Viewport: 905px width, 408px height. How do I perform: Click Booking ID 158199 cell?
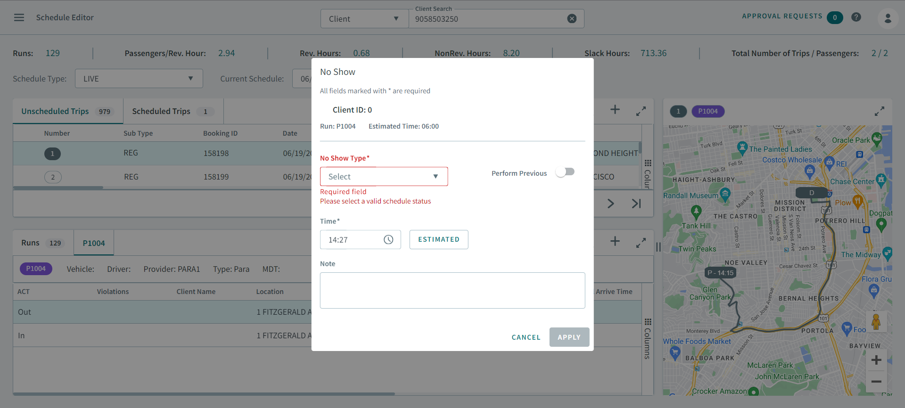216,177
